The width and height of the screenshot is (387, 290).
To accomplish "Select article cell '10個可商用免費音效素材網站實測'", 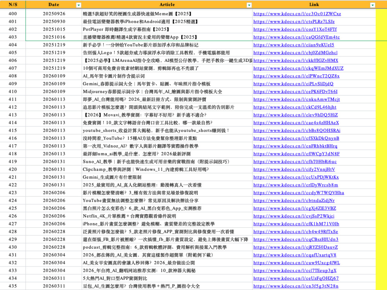I will pos(167,68).
